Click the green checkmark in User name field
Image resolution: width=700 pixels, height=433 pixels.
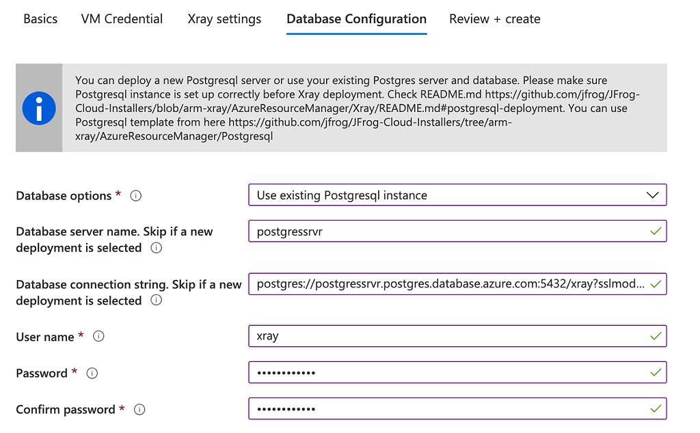pos(656,336)
